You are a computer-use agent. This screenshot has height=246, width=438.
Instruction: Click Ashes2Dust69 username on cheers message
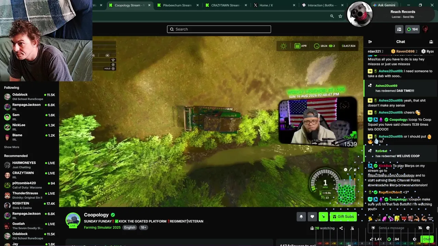pyautogui.click(x=390, y=112)
